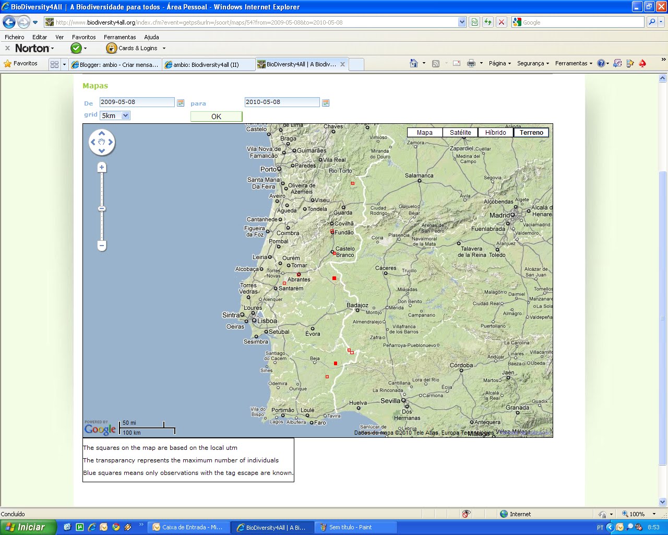Screen dimensions: 668x535
Task: Start a search with the magnifier icon
Action: (x=652, y=22)
